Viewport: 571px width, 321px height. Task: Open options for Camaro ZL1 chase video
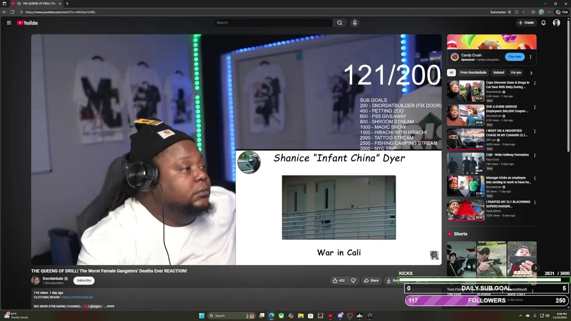coord(535,131)
